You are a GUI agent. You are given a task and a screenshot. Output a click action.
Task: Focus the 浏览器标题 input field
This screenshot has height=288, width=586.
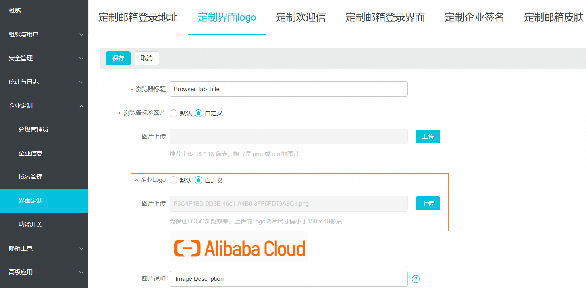(289, 89)
